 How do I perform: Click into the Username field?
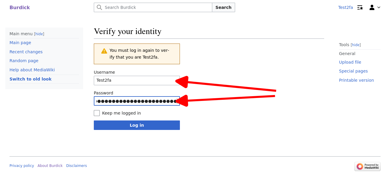pos(137,80)
